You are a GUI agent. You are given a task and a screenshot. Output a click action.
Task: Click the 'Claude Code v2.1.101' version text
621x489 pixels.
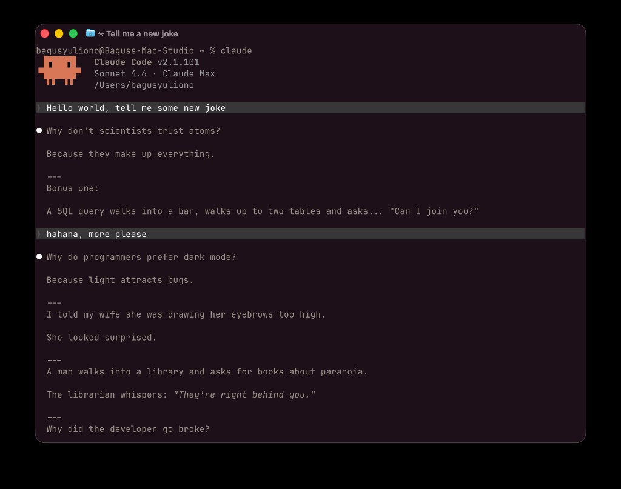tap(147, 62)
